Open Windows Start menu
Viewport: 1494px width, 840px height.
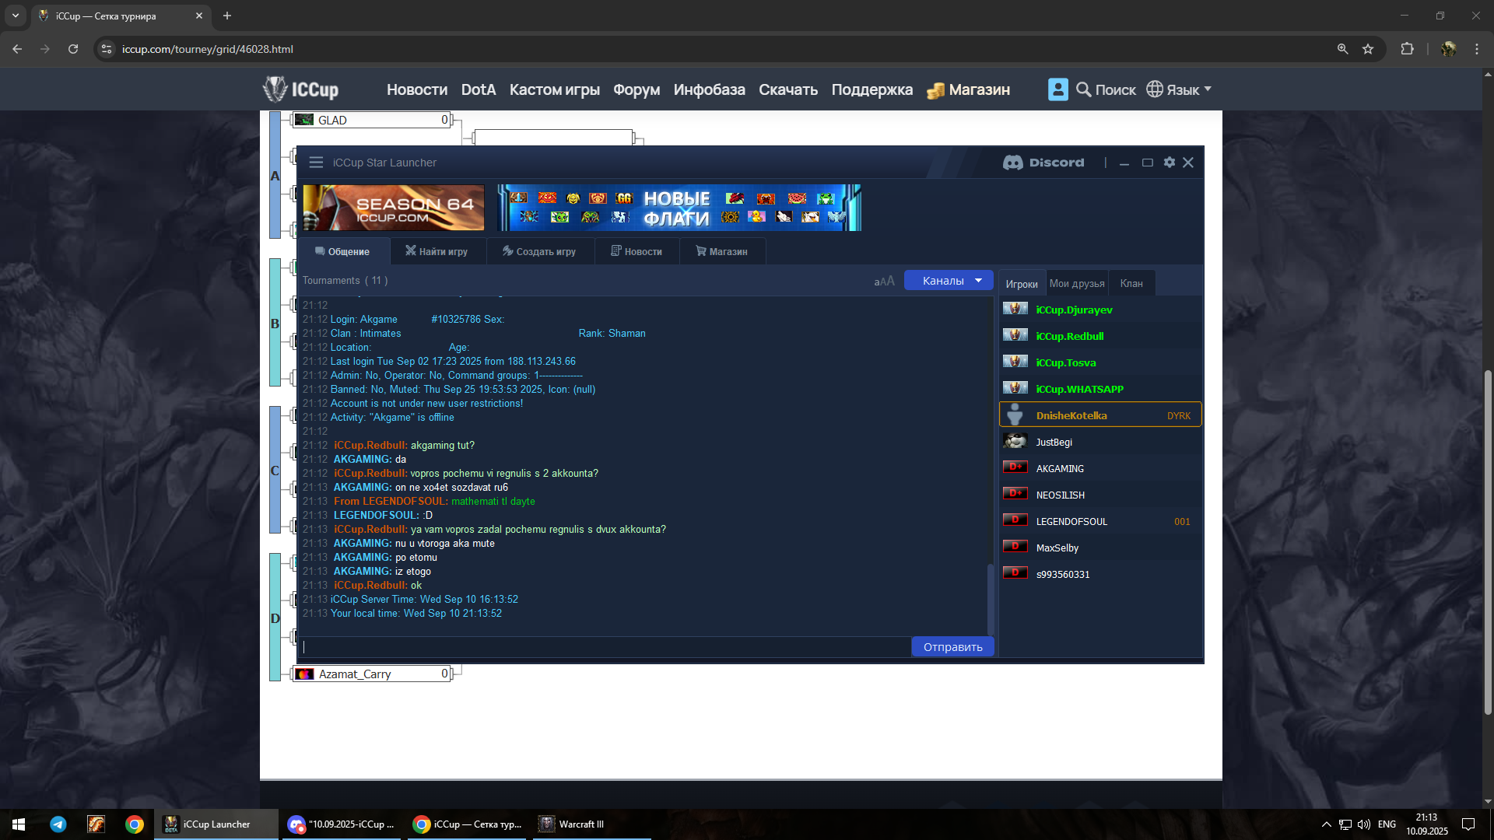19,824
